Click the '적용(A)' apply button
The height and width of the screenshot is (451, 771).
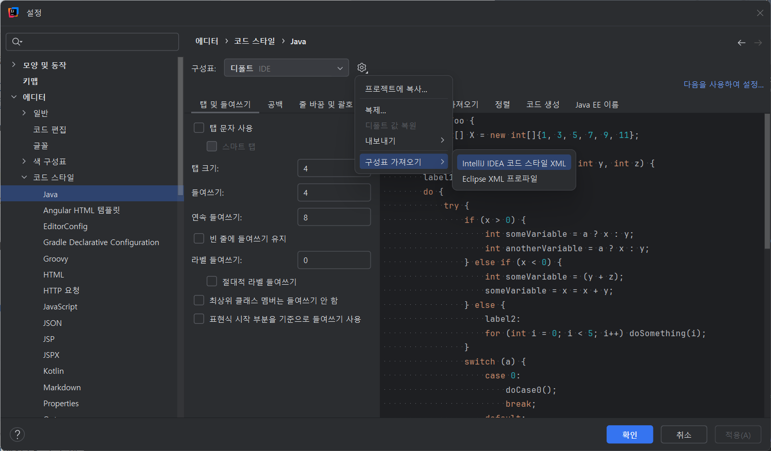coord(738,435)
